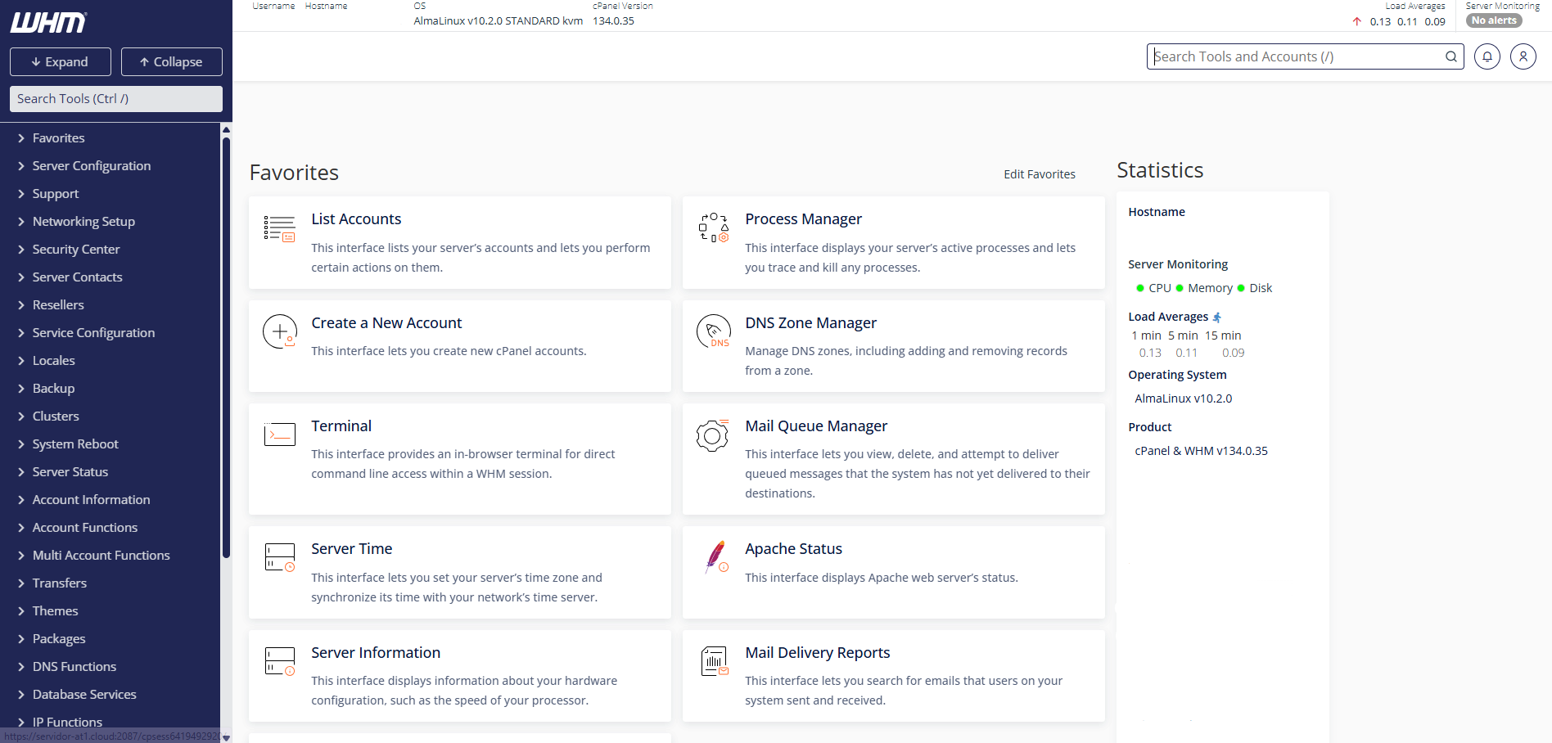The height and width of the screenshot is (743, 1552).
Task: Click the Create a New Account plus icon
Action: [279, 331]
